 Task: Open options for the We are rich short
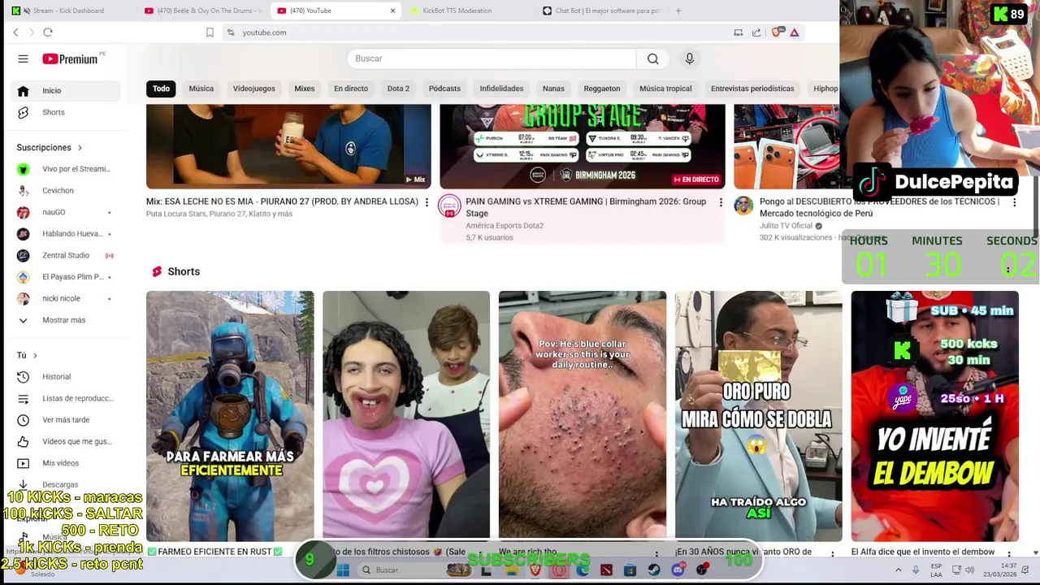click(x=656, y=553)
